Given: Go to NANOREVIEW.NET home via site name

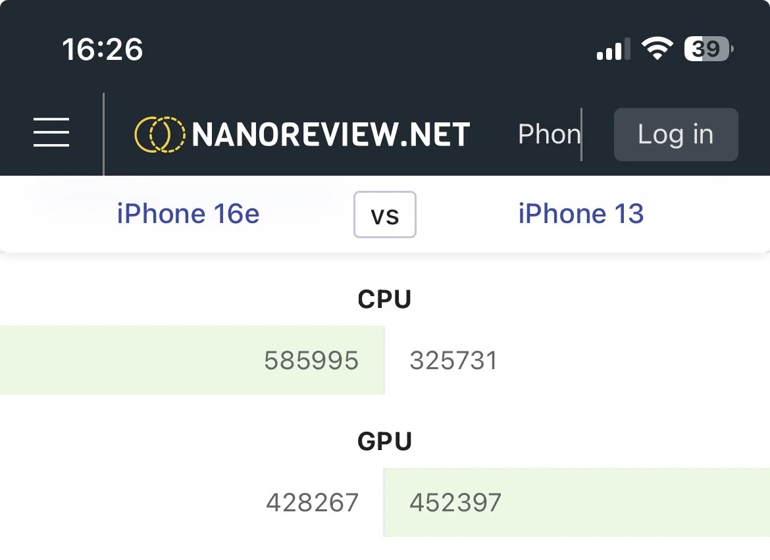Looking at the screenshot, I should (331, 134).
